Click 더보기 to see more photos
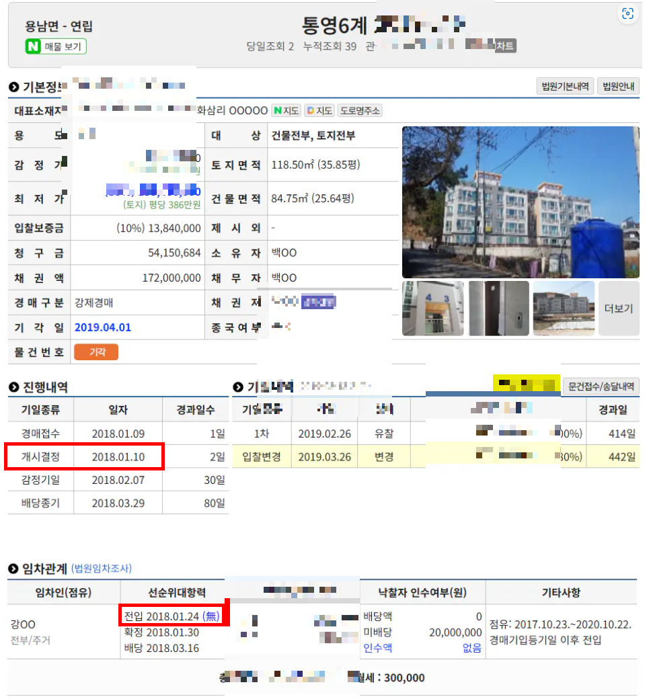Viewport: 649px width, 699px height. point(619,309)
